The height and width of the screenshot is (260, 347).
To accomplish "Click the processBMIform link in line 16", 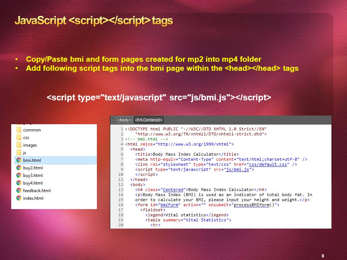I will point(252,205).
